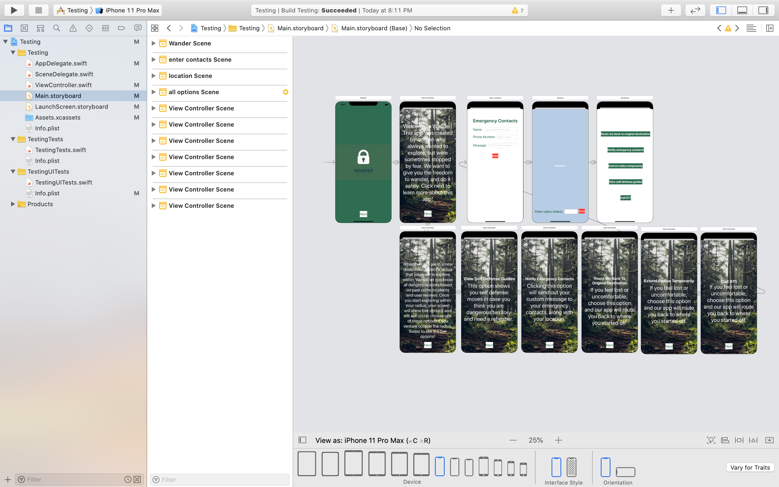Toggle the document outline button
779x487 pixels.
(302, 440)
